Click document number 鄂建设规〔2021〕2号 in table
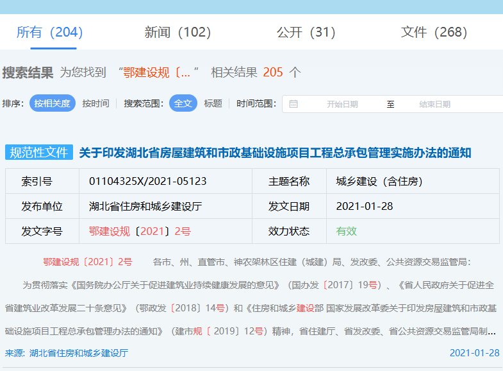 pos(140,231)
